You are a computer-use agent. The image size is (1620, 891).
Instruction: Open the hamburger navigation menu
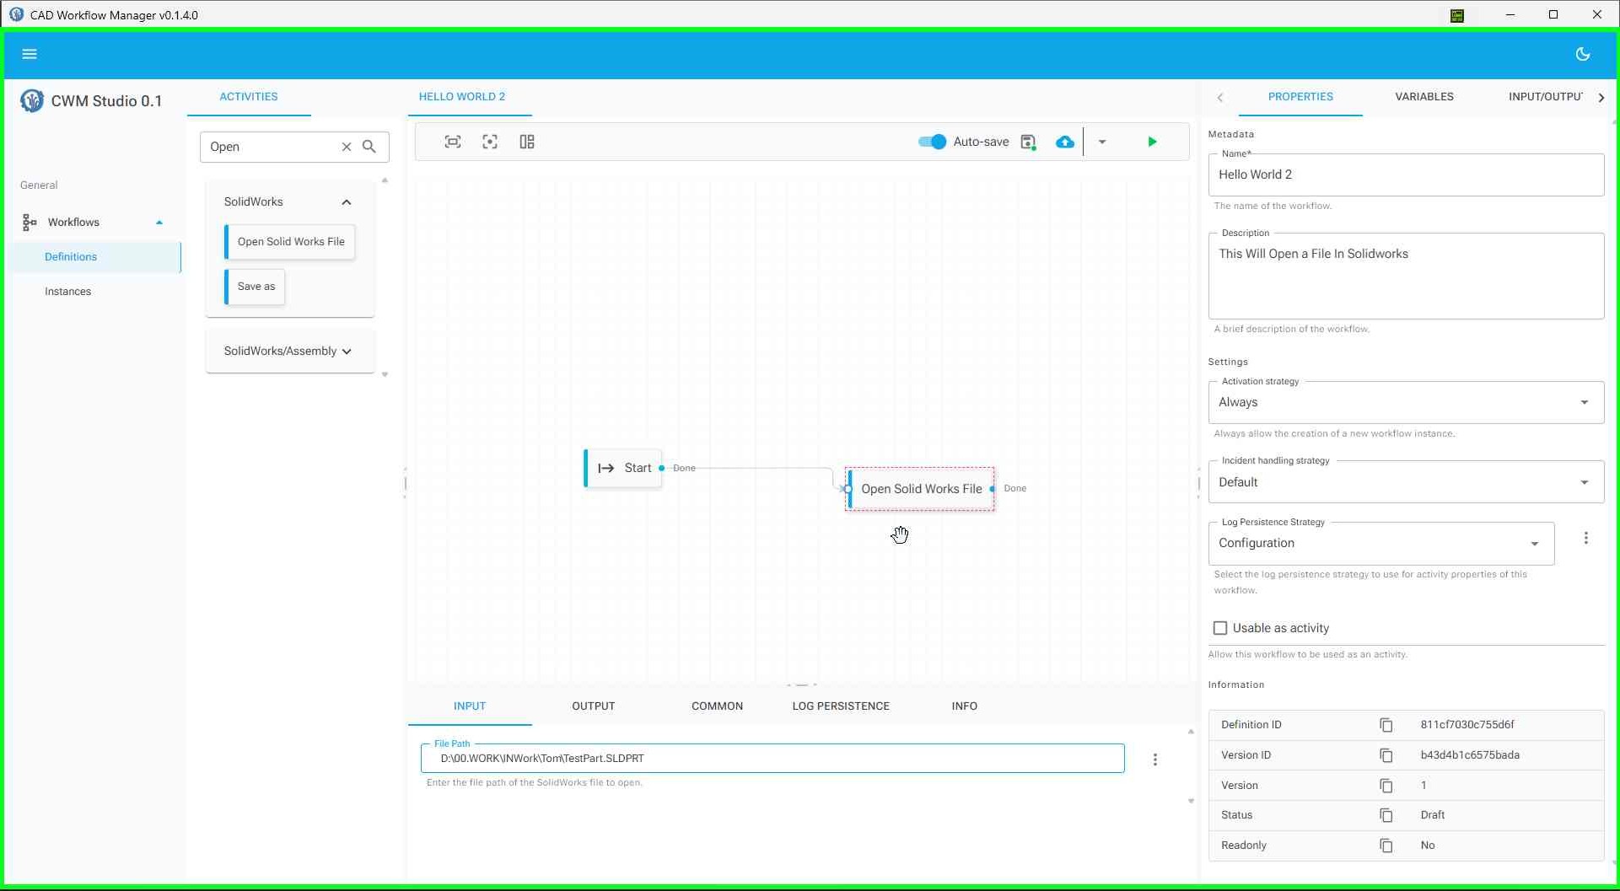[30, 54]
